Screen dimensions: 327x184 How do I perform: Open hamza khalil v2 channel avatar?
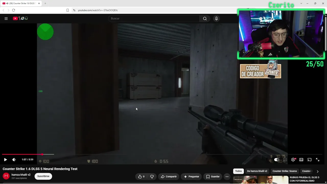(x=6, y=176)
